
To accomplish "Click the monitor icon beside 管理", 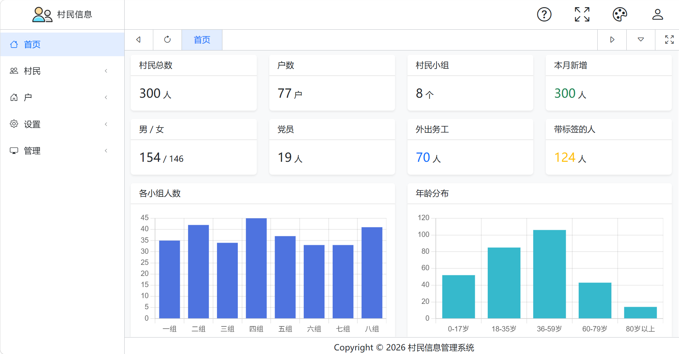I will [14, 151].
